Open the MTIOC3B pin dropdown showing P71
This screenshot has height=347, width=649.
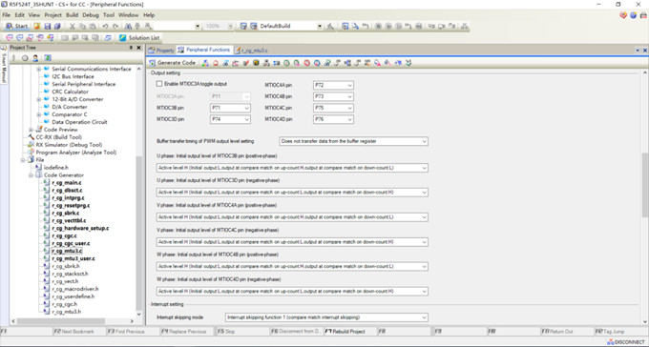click(x=230, y=108)
